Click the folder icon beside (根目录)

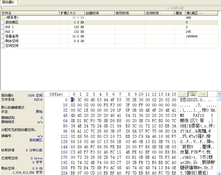(x=2, y=18)
